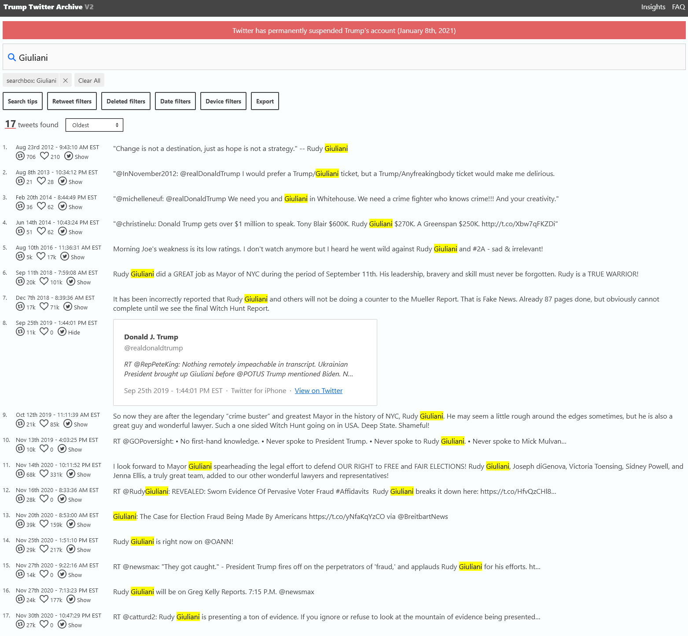The height and width of the screenshot is (636, 688).
Task: Go to Trump Twitter Archive home
Action: tap(48, 7)
